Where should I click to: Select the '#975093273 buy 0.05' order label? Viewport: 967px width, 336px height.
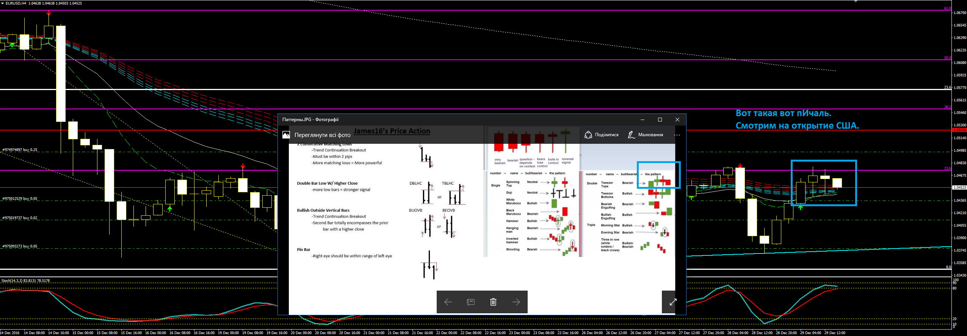20,246
